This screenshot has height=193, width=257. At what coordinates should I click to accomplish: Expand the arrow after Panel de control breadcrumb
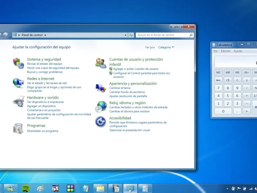click(x=45, y=35)
